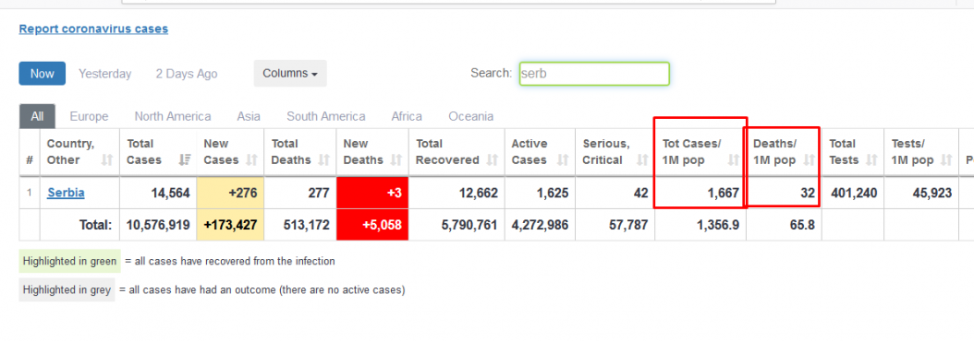Select Serbia total tests 401,240
The image size is (974, 341).
tap(853, 193)
